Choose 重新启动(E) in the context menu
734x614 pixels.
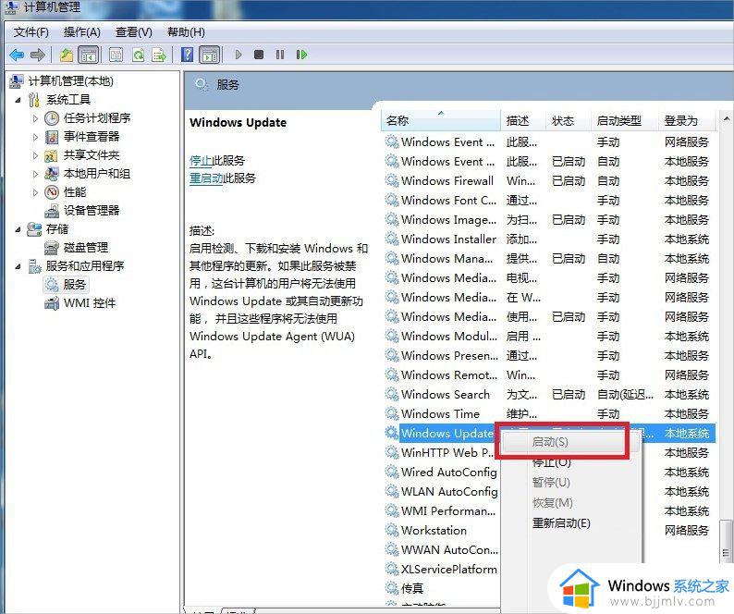tap(561, 523)
